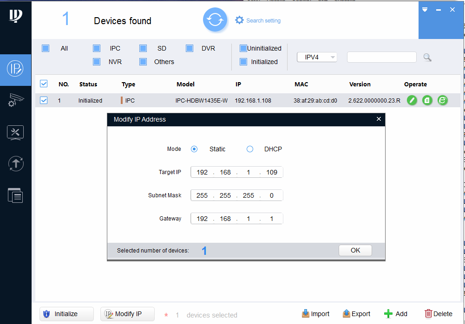Click the green edit pencil icon
This screenshot has height=324, width=465.
pyautogui.click(x=412, y=100)
